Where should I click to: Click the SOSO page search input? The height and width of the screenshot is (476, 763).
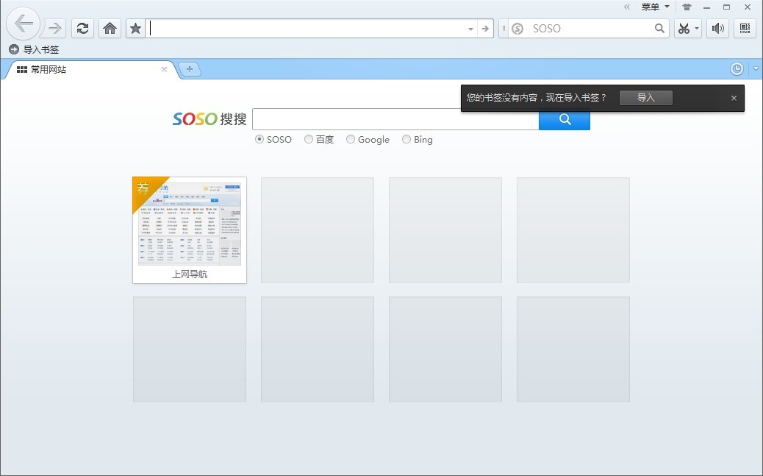(395, 119)
